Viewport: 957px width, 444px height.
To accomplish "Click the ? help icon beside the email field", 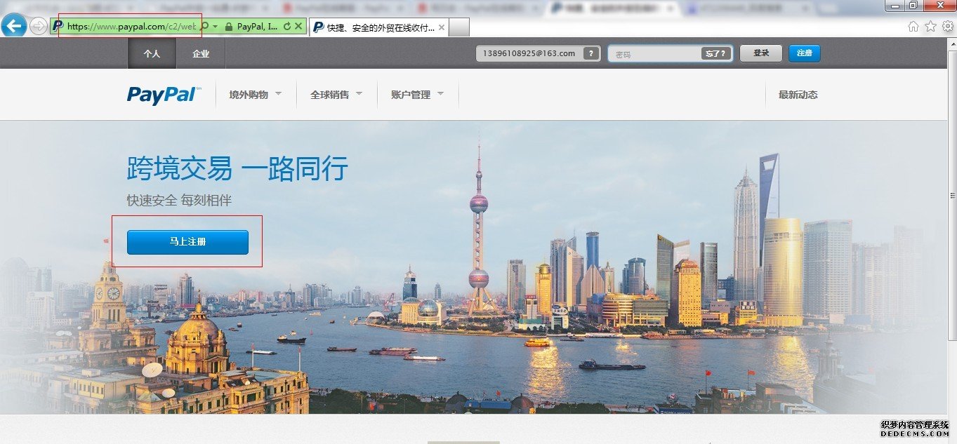I will 592,53.
